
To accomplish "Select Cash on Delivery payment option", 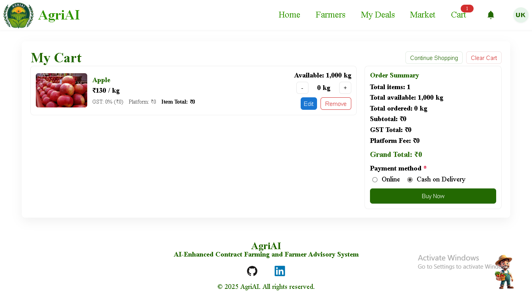I will pyautogui.click(x=410, y=179).
